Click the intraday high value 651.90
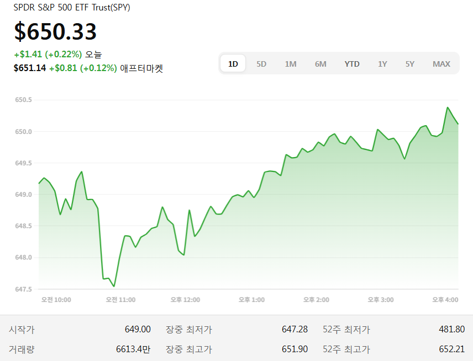Image resolution: width=473 pixels, height=361 pixels. point(295,349)
